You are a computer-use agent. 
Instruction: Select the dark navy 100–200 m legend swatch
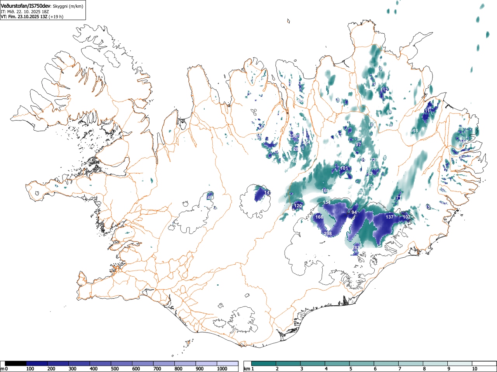37,363
